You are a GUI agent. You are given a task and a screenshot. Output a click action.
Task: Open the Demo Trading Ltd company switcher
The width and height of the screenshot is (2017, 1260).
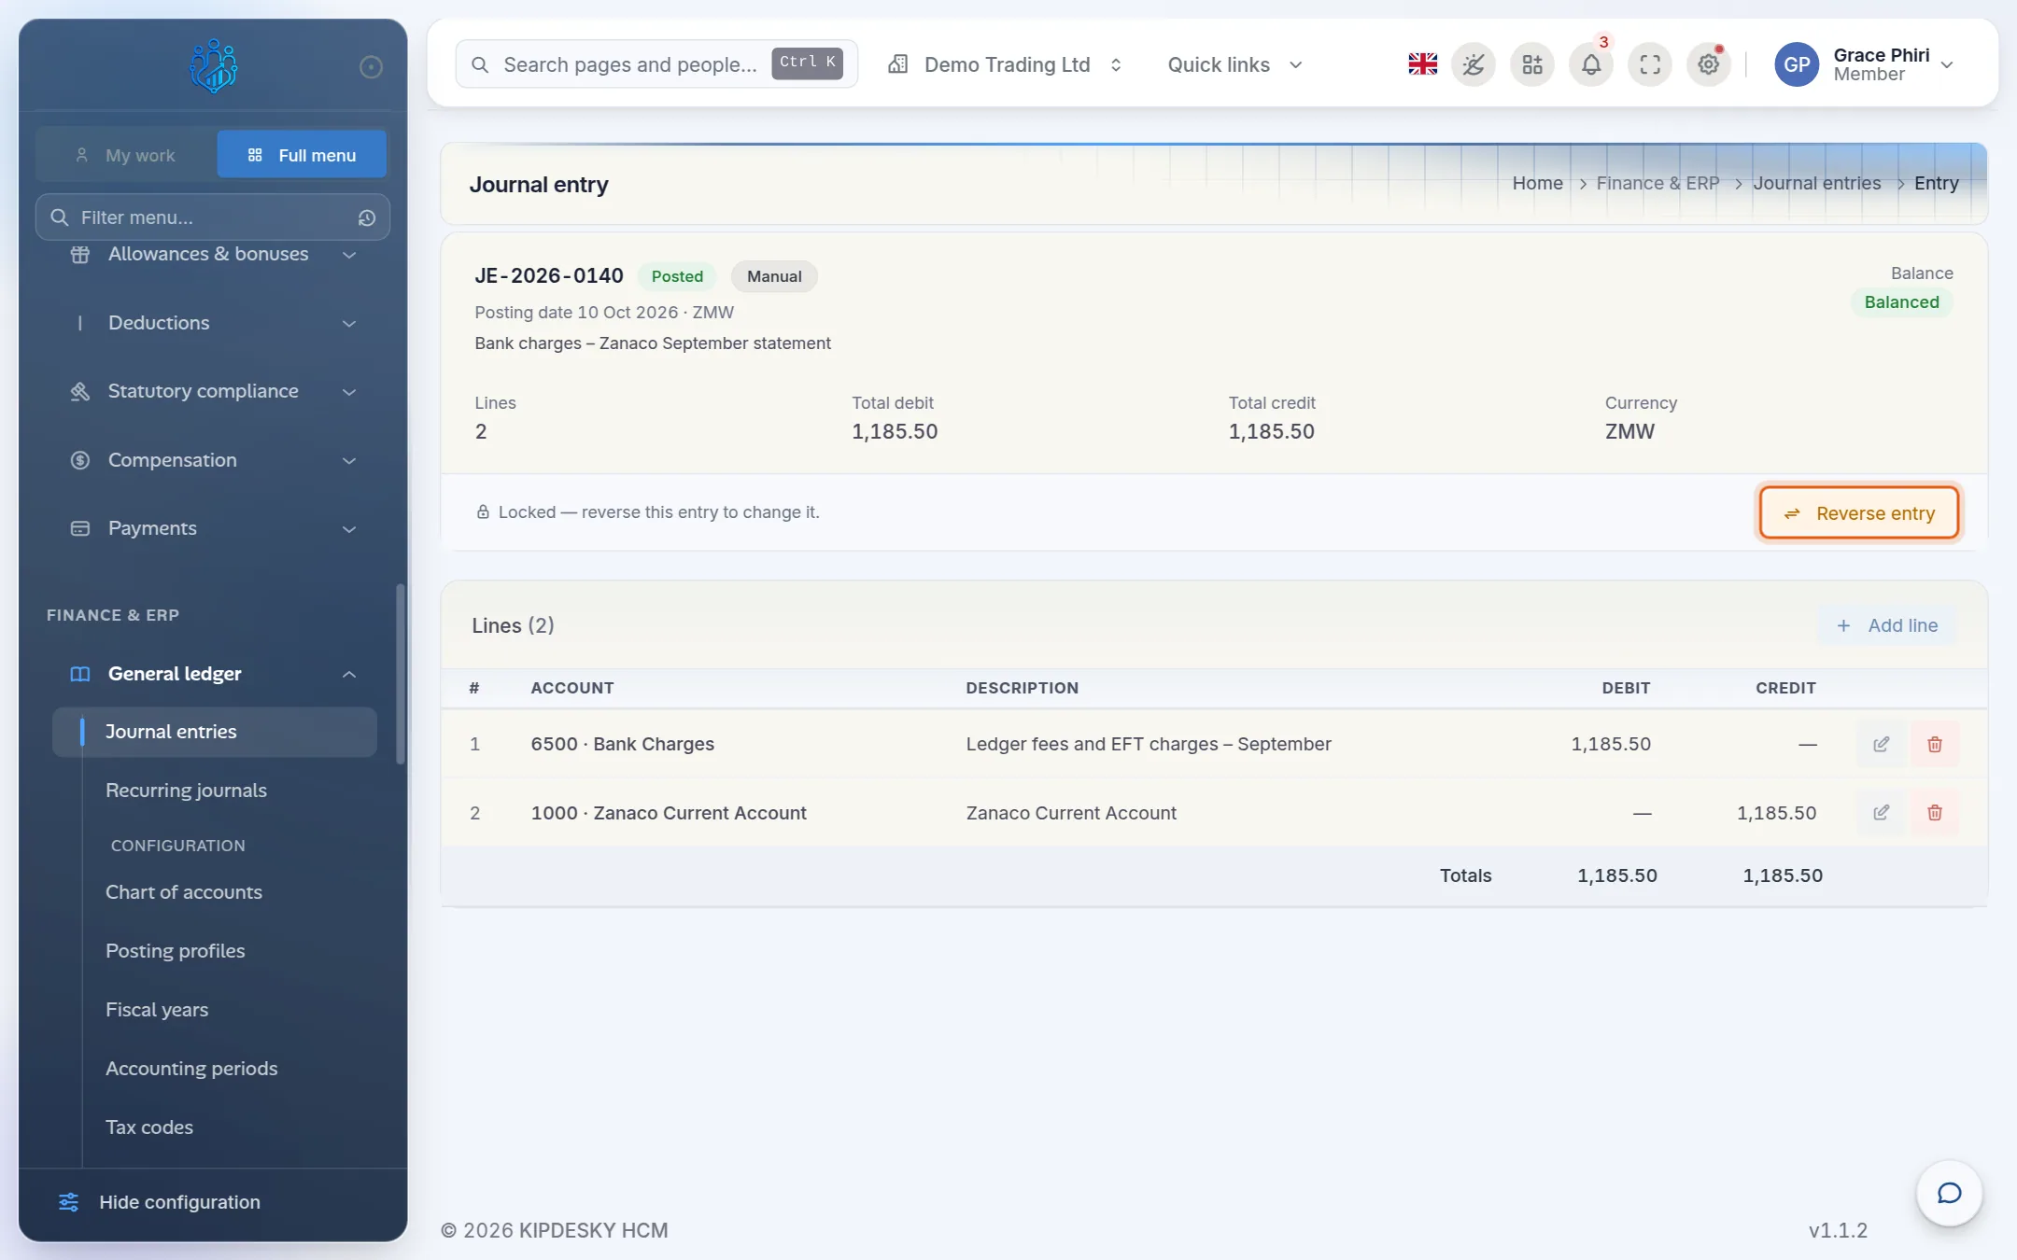1006,64
